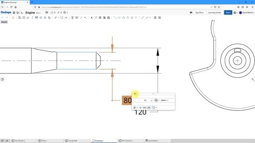This screenshot has width=255, height=143.
Task: Open the tab manager icon at bottom-left
Action: click(x=2, y=141)
